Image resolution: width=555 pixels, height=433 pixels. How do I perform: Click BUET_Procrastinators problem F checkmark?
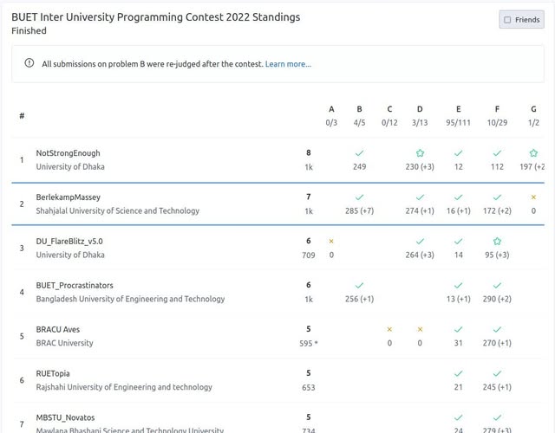pos(497,285)
